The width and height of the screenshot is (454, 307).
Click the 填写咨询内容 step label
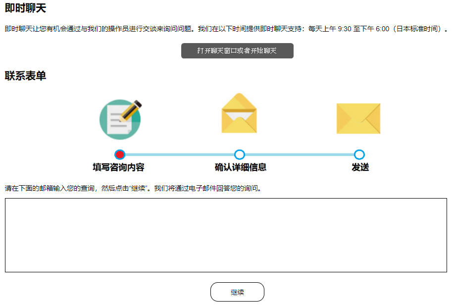[x=118, y=167]
